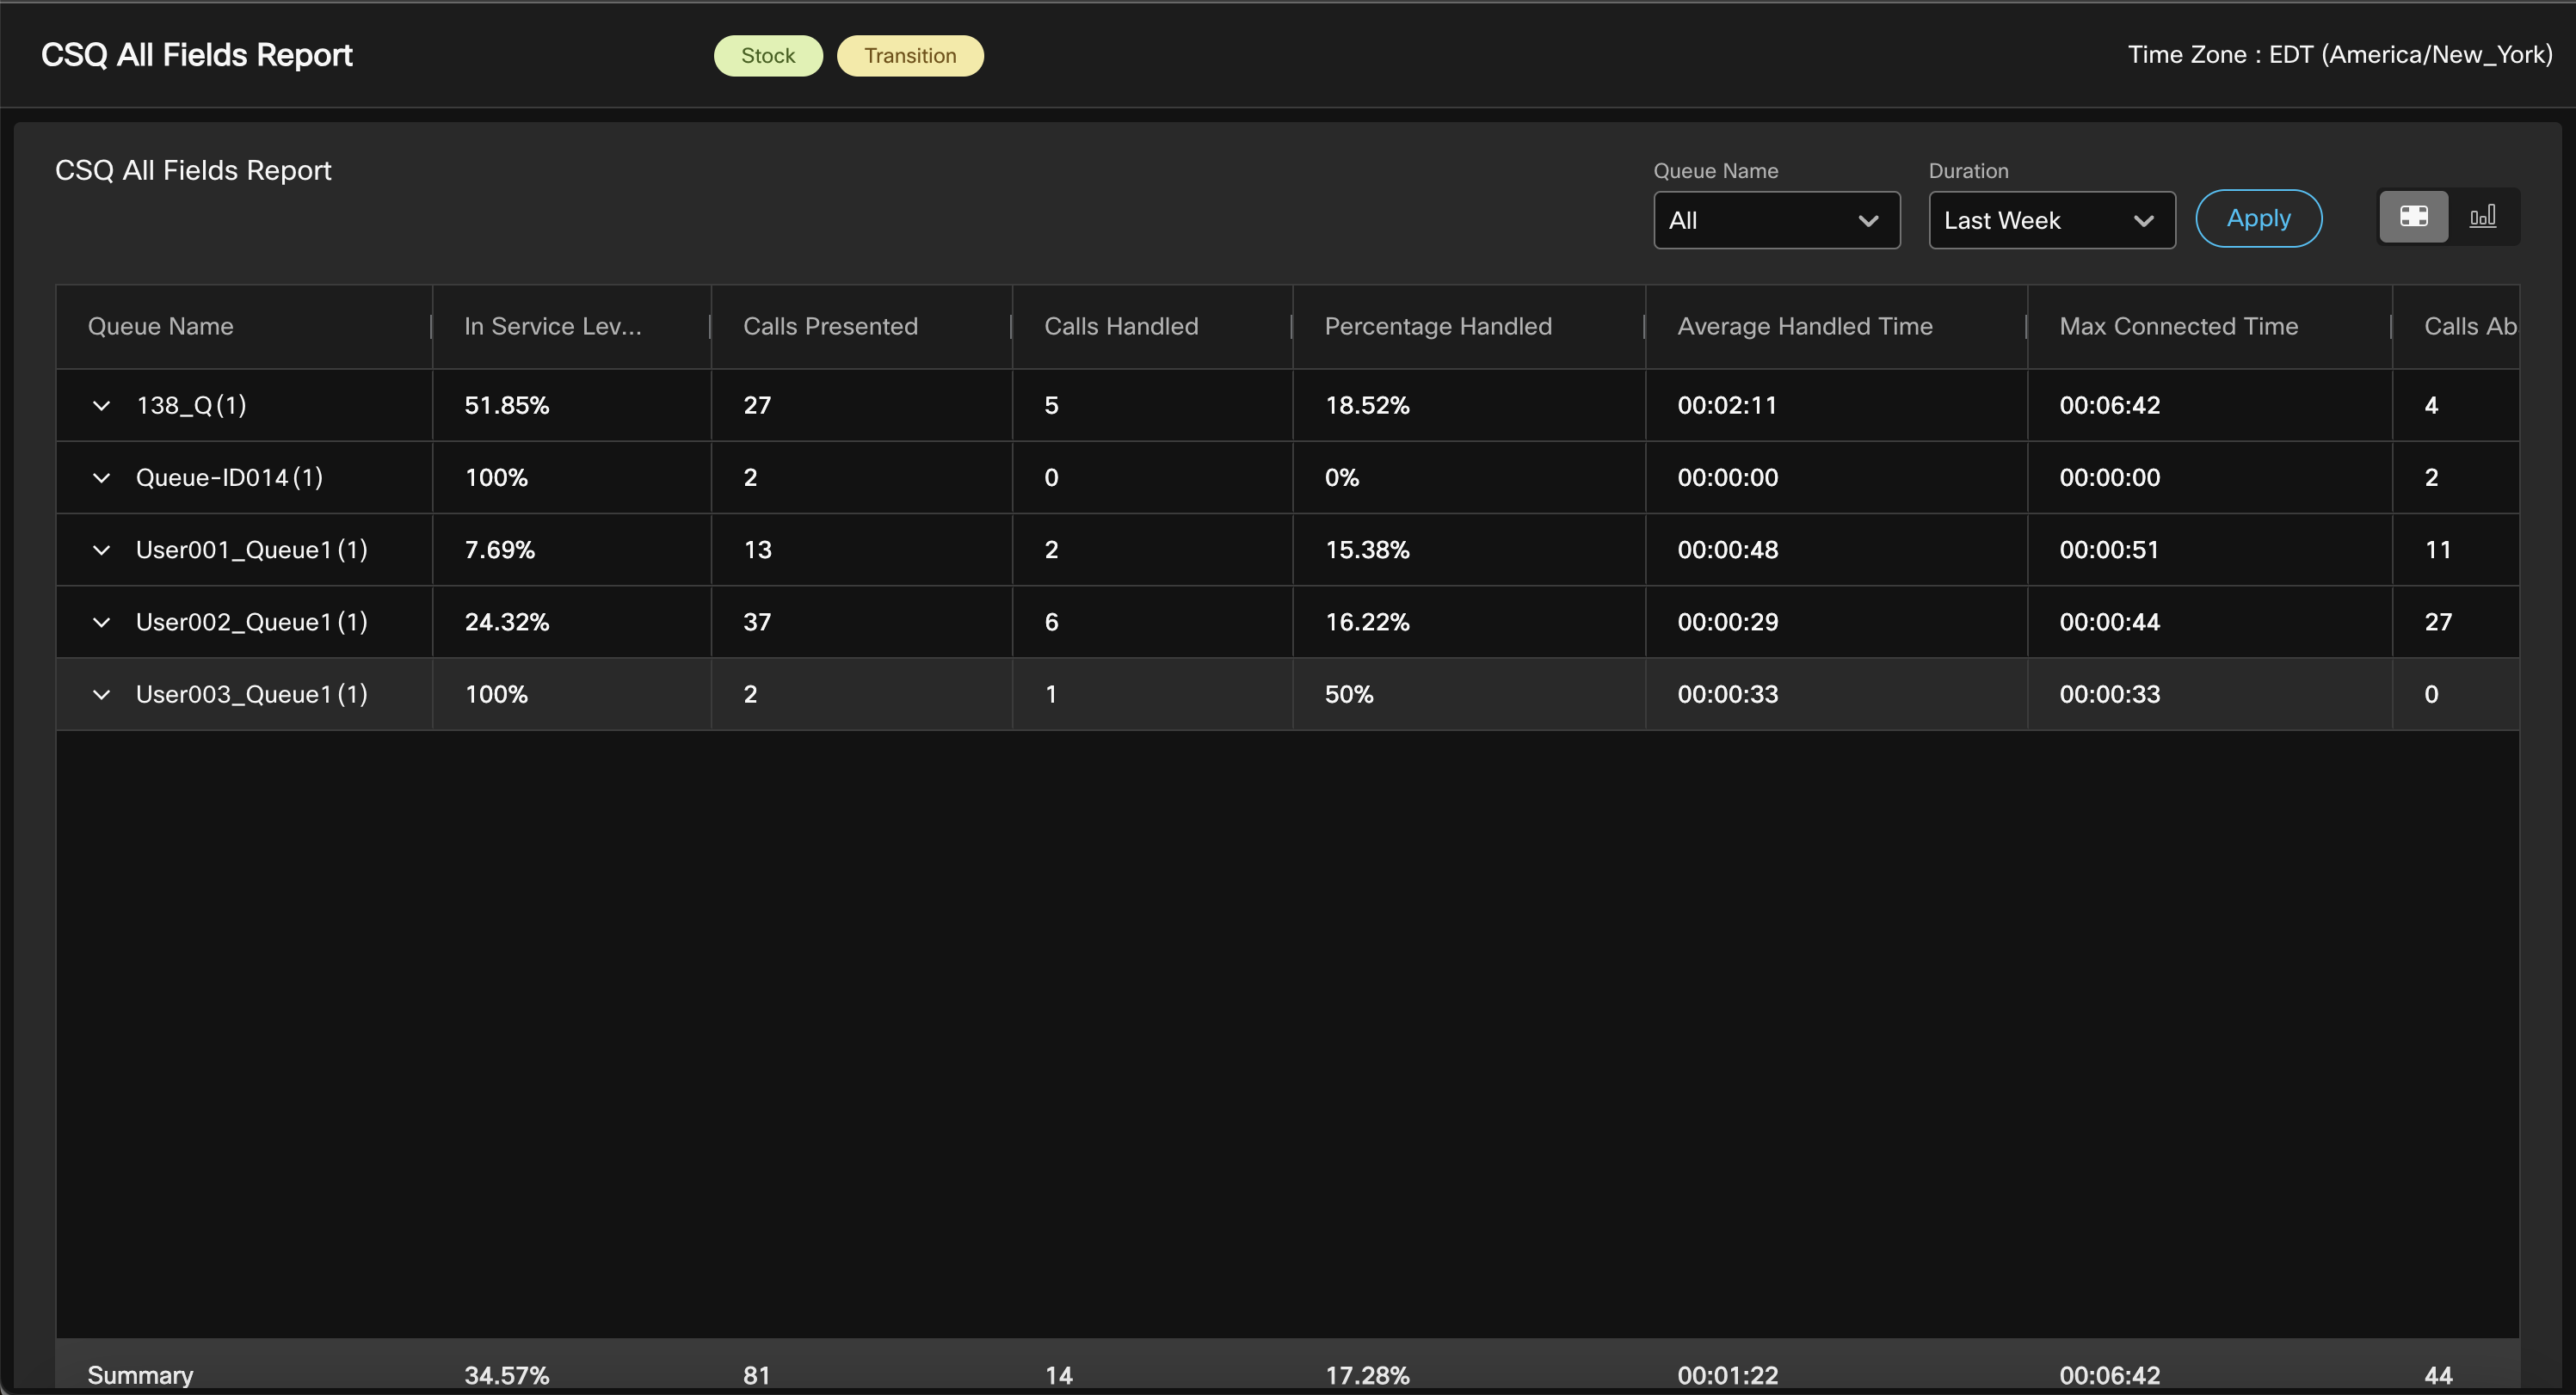2576x1395 pixels.
Task: Select the 51.85% service level cell
Action: (x=507, y=406)
